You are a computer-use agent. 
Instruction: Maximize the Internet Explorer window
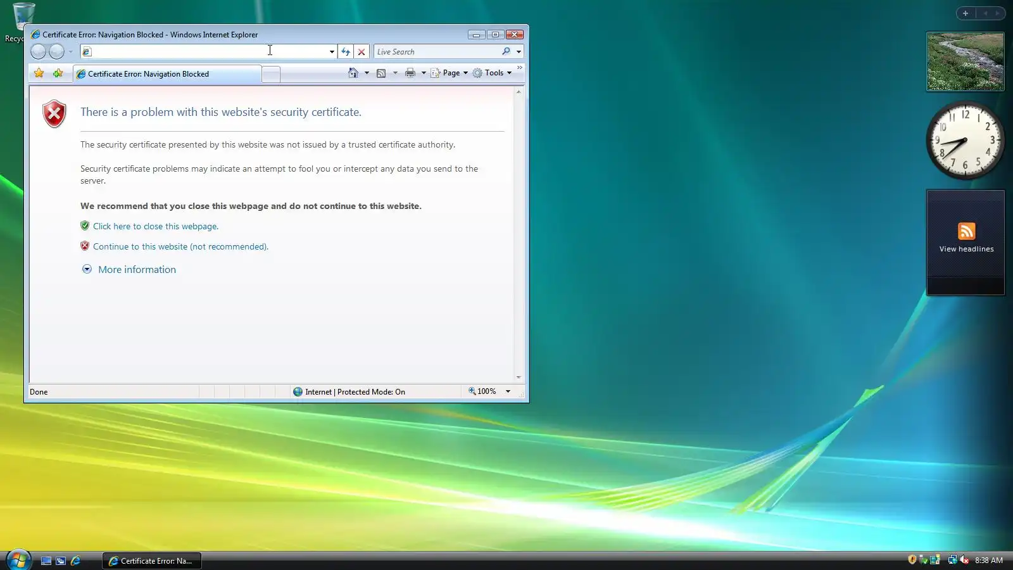pos(495,34)
